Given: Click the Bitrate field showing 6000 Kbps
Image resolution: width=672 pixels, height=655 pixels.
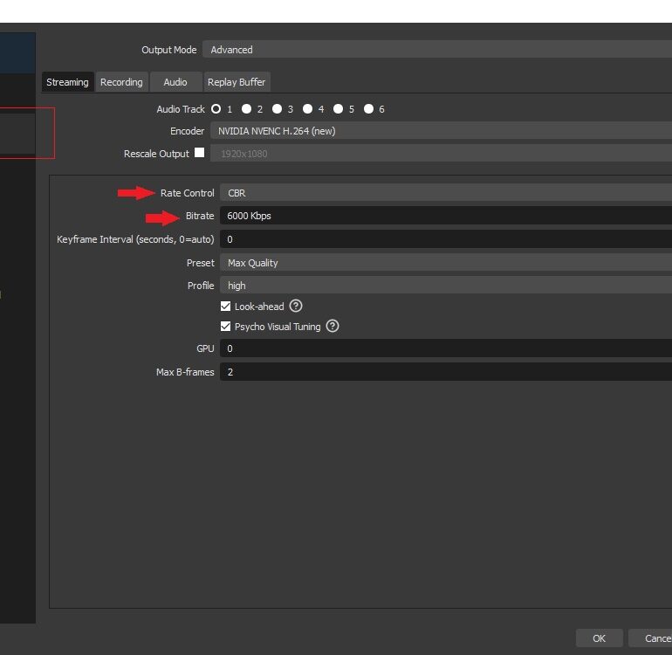Looking at the screenshot, I should click(446, 216).
